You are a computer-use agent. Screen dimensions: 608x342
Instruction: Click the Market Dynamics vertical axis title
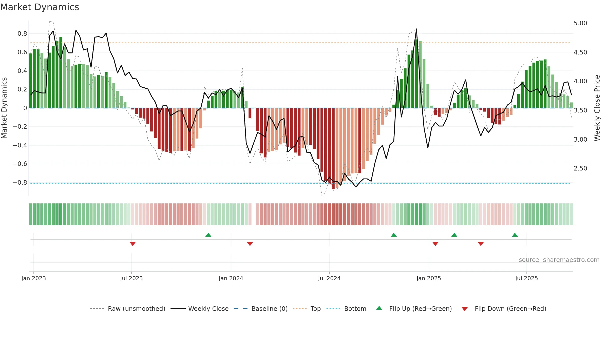point(4,108)
